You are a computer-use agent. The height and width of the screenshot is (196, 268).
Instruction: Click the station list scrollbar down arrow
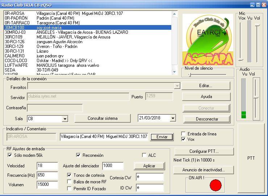click(175, 72)
